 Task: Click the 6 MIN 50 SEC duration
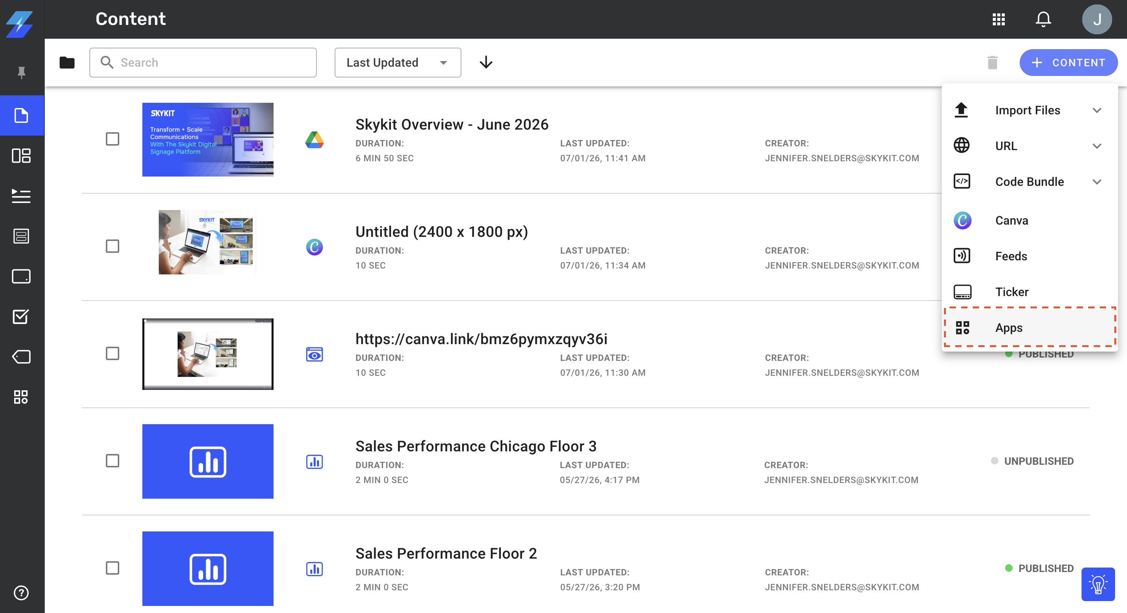[384, 158]
